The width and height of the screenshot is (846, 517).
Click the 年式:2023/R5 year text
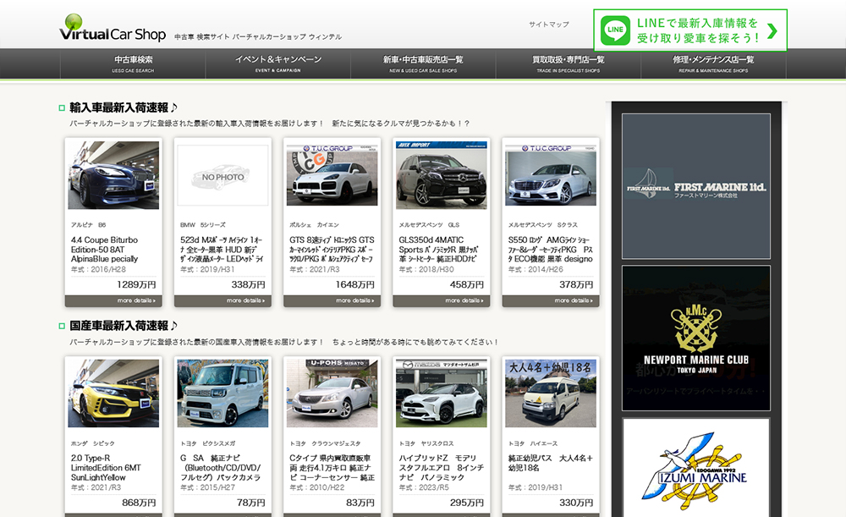coord(424,487)
